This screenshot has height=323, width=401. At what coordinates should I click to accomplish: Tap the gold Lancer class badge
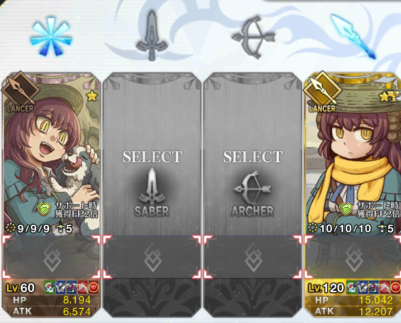point(322,92)
